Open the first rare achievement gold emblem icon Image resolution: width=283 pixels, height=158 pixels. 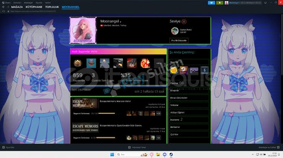coord(78,63)
